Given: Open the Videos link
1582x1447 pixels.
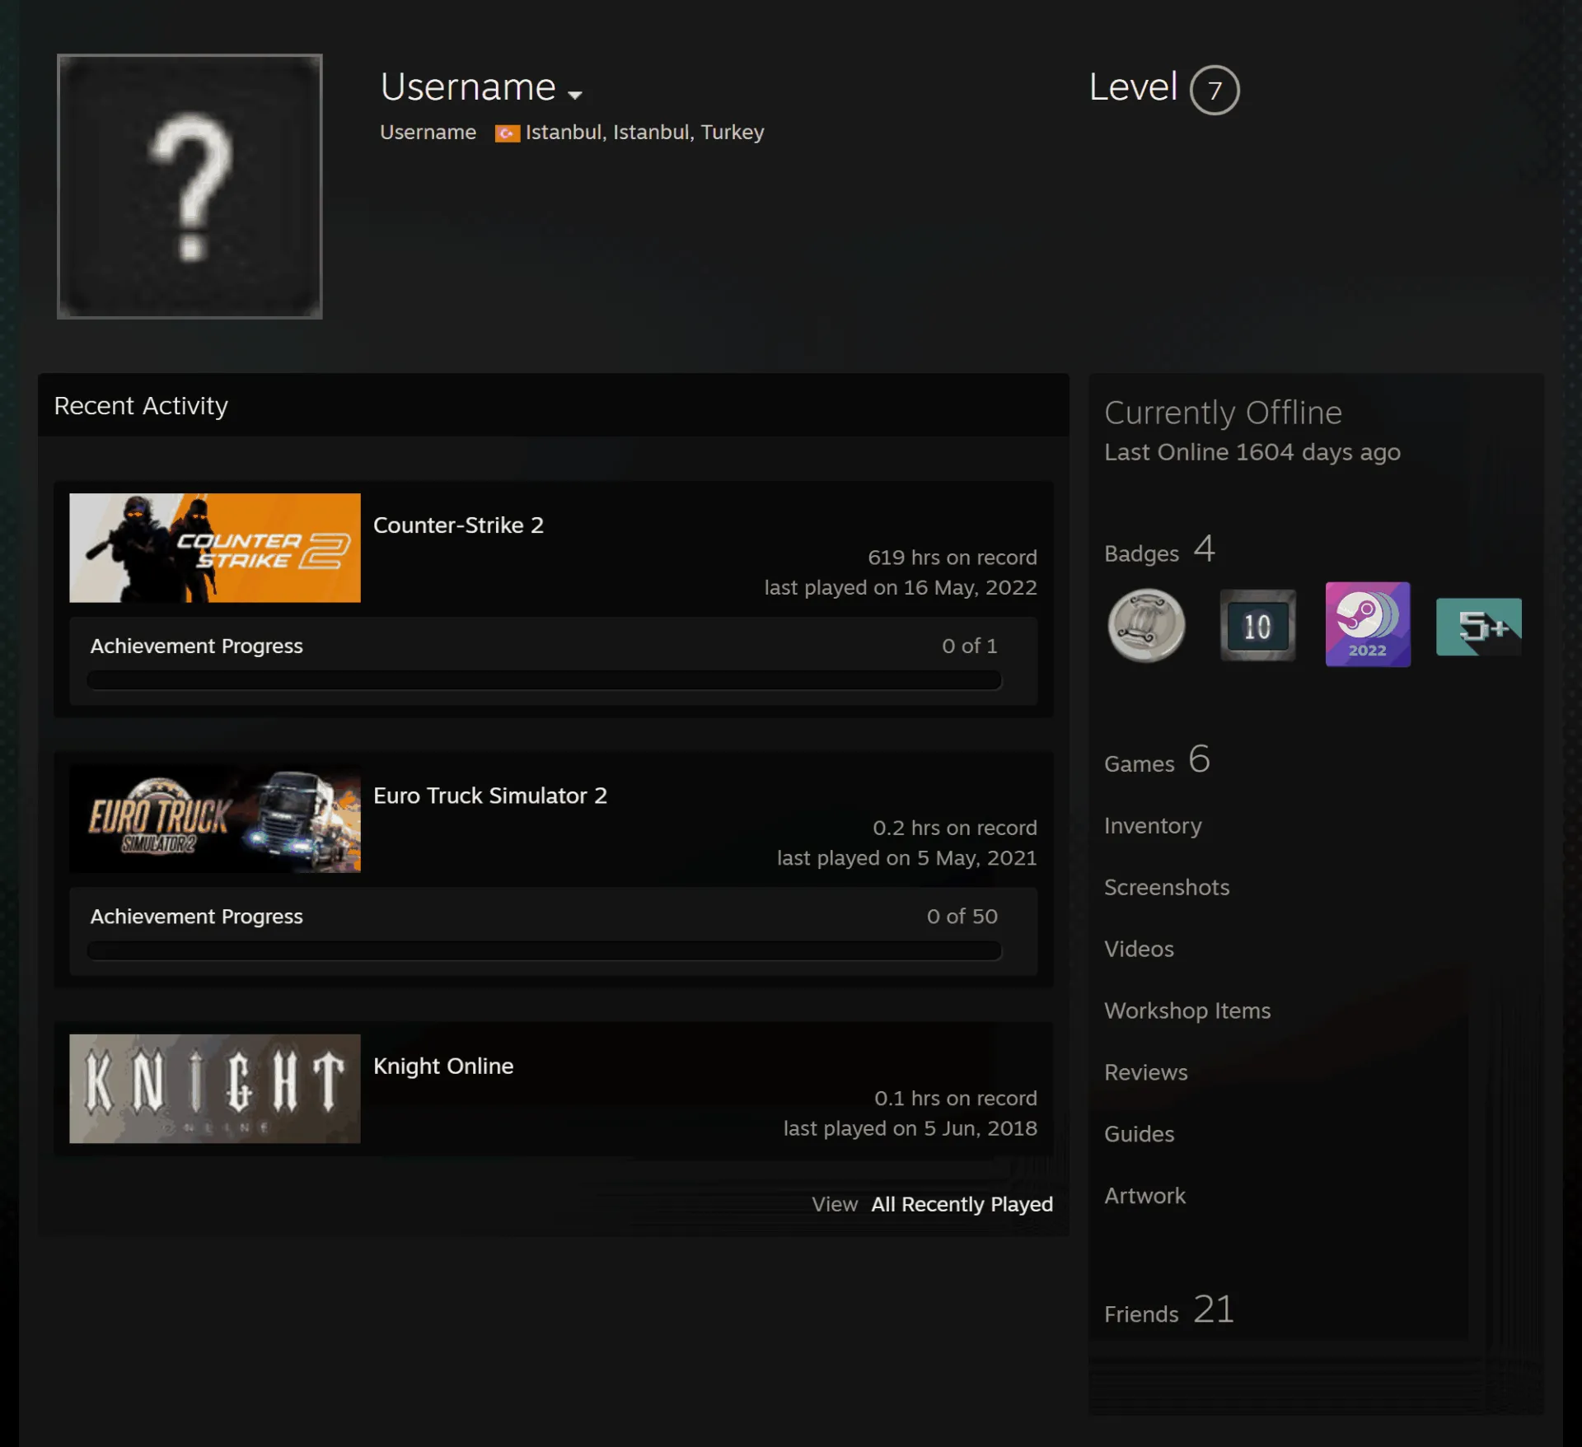Looking at the screenshot, I should pos(1139,949).
